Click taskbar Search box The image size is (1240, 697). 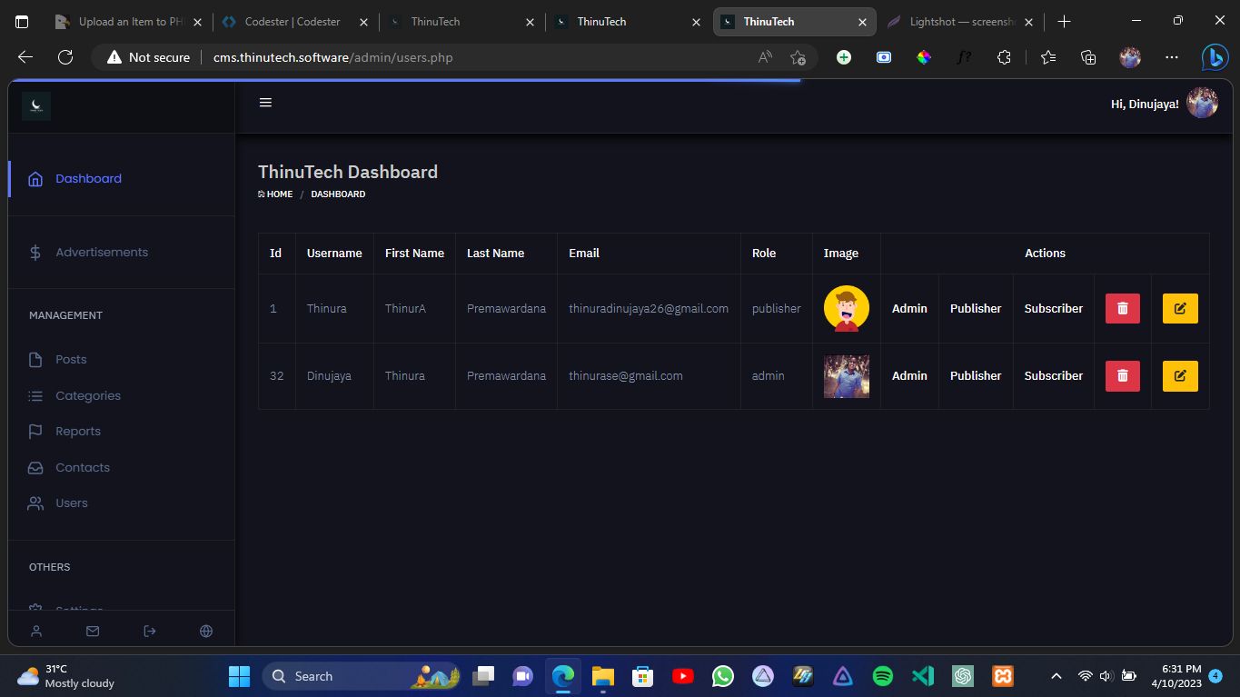click(x=363, y=676)
